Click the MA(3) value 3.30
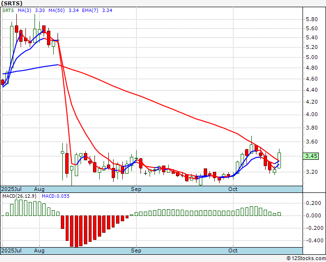This screenshot has height=262, width=326. [40, 11]
